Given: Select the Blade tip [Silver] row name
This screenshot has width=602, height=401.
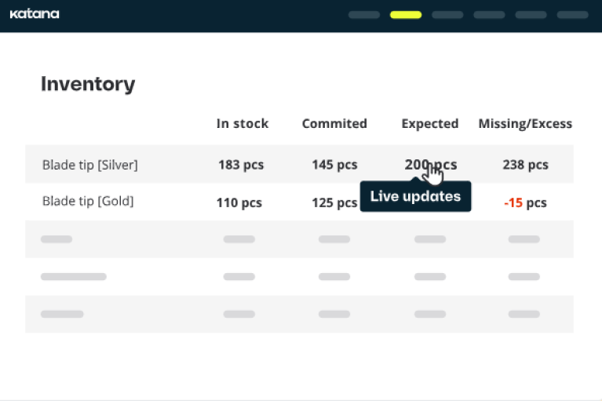Looking at the screenshot, I should click(89, 165).
